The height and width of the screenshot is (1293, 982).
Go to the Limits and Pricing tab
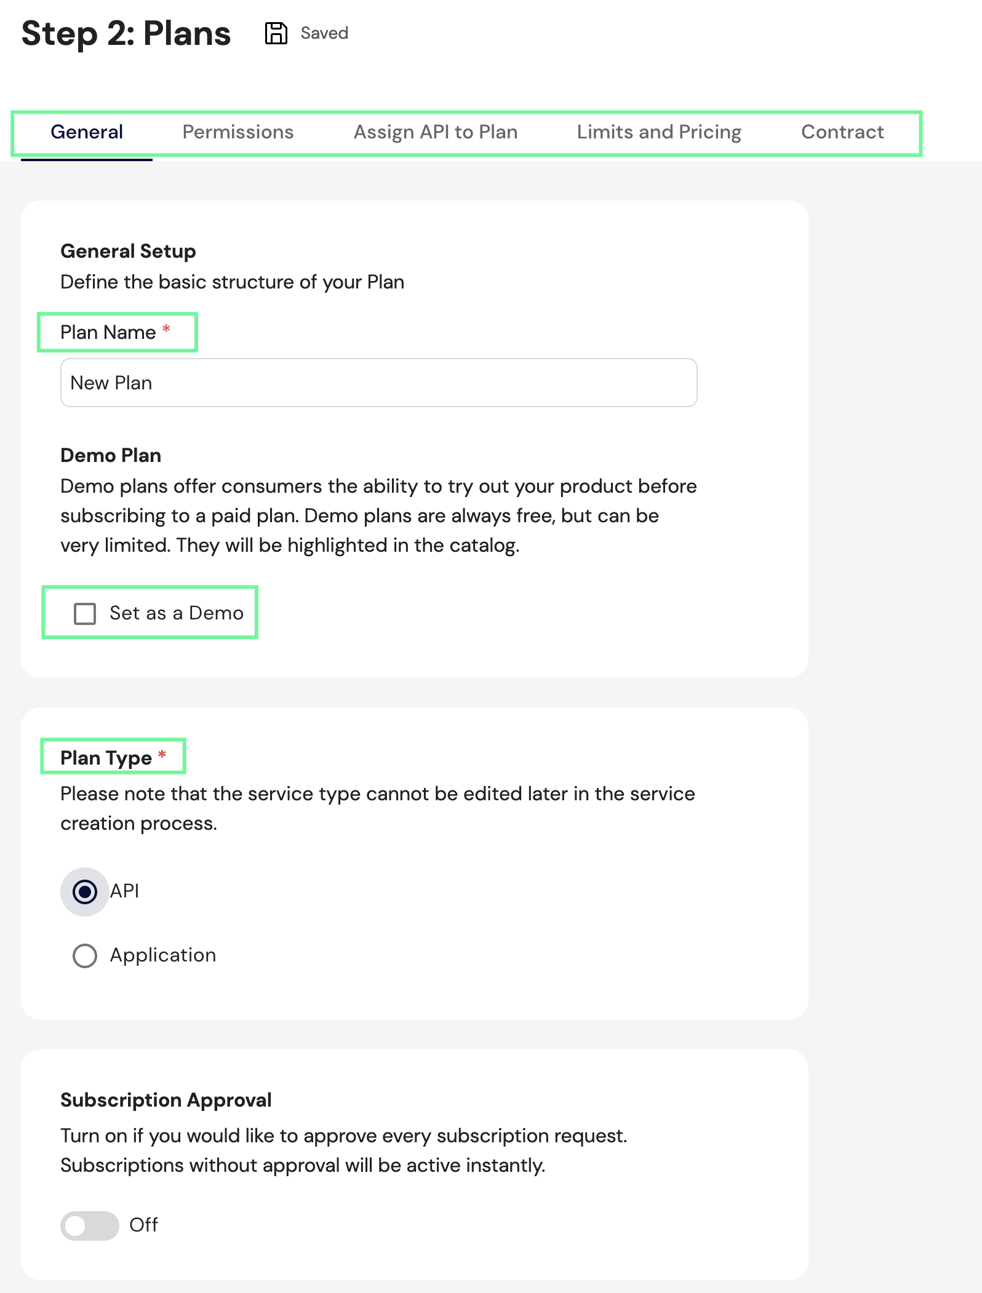point(659,132)
